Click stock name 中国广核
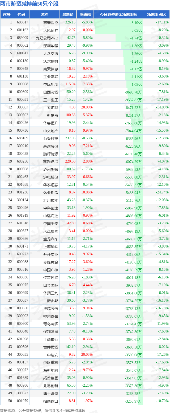 pyautogui.click(x=51, y=270)
